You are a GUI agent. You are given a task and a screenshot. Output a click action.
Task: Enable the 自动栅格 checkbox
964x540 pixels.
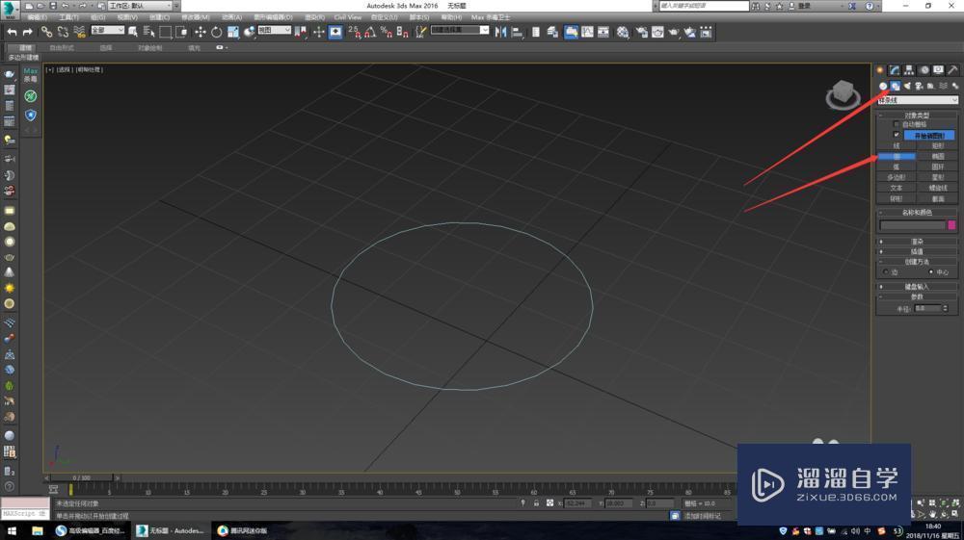[x=897, y=124]
